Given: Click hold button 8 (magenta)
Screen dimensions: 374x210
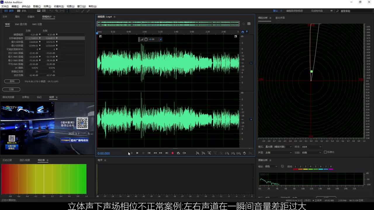Looking at the screenshot, I should coord(331,167).
